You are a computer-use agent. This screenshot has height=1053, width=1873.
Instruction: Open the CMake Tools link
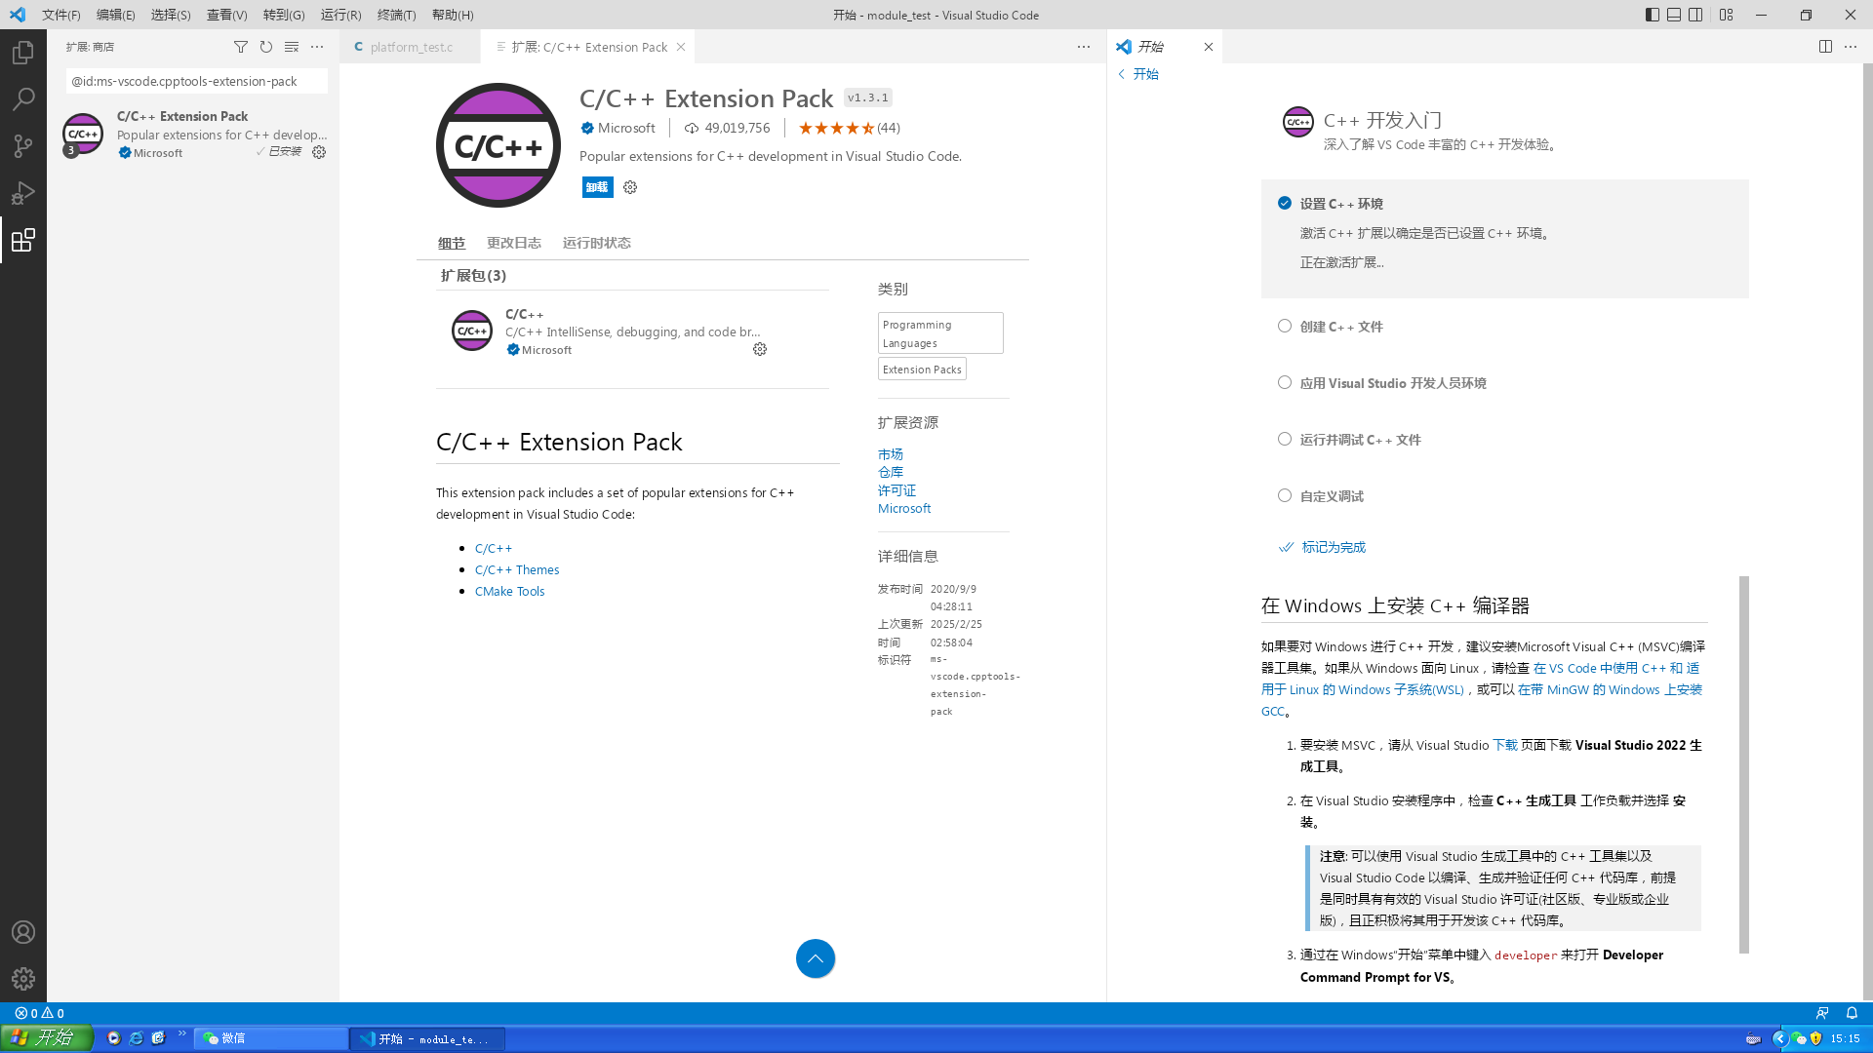click(x=509, y=592)
